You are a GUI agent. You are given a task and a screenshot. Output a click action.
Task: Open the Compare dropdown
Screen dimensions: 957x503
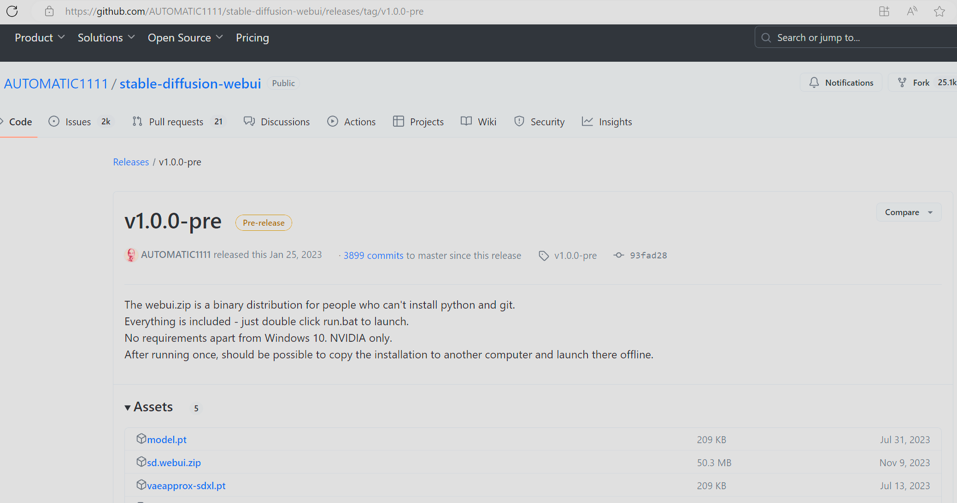[x=909, y=212]
